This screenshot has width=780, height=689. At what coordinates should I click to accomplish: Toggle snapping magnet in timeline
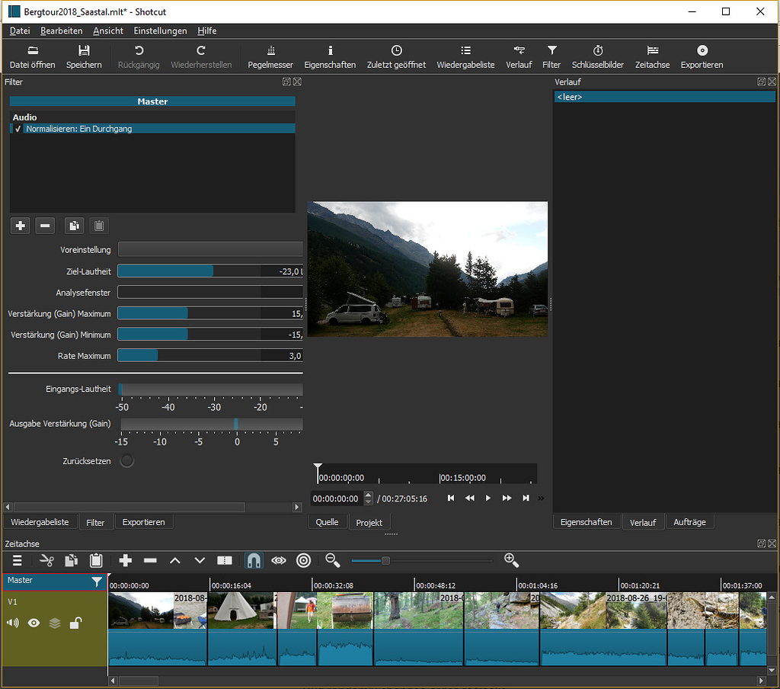[x=254, y=560]
